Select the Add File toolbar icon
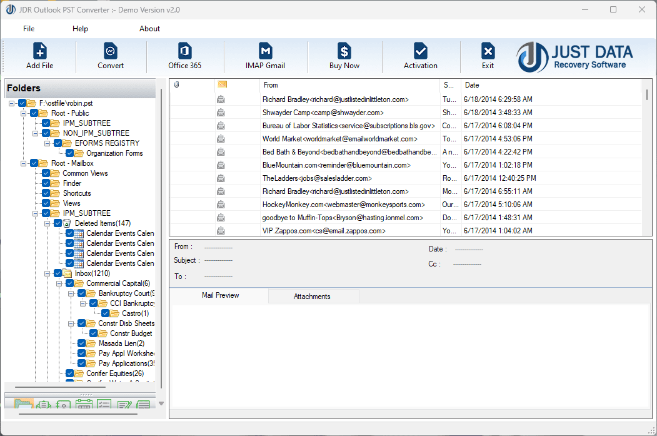 [39, 55]
